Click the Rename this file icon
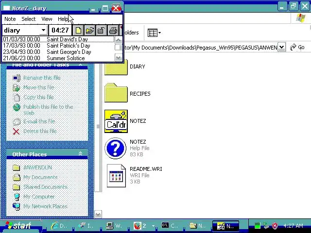The width and height of the screenshot is (311, 233). [x=17, y=78]
